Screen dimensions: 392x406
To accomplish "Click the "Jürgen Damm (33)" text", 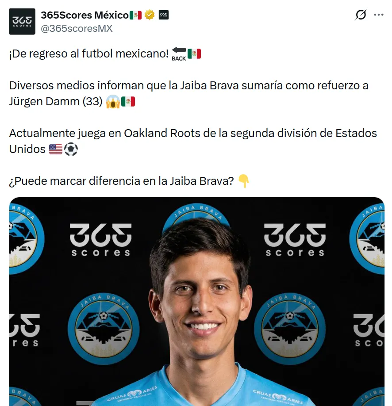I will pyautogui.click(x=56, y=101).
